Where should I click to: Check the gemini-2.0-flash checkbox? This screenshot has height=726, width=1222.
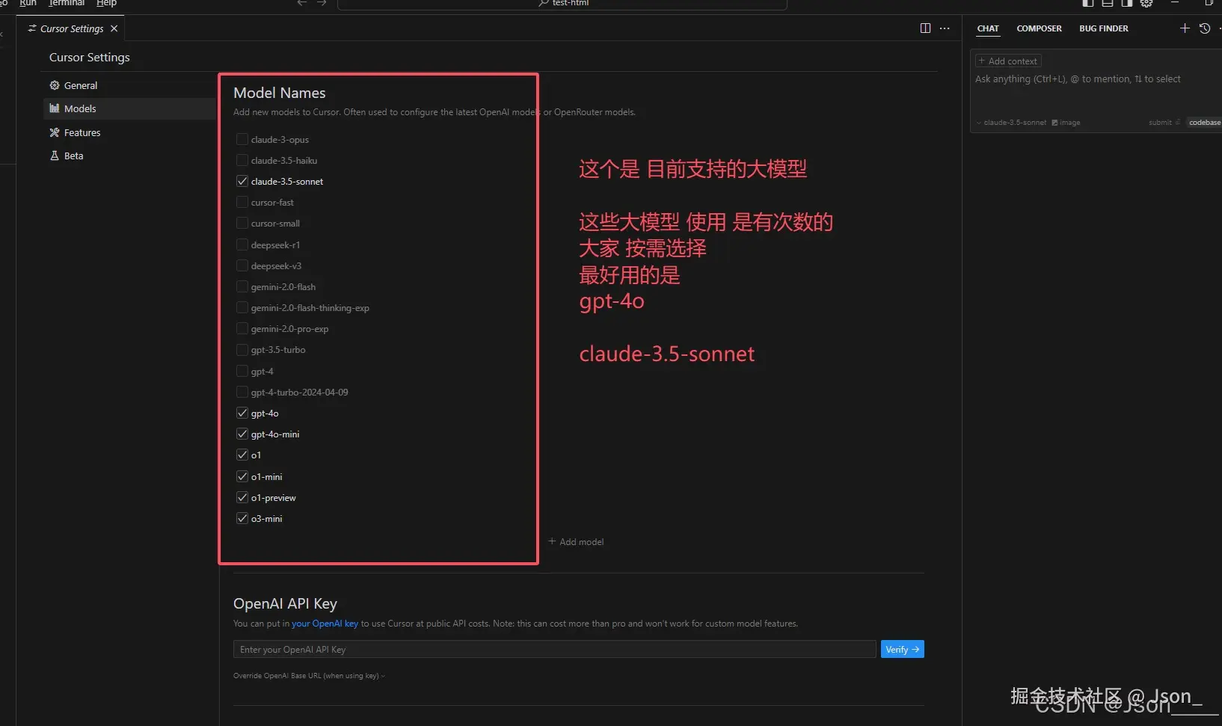coord(242,286)
